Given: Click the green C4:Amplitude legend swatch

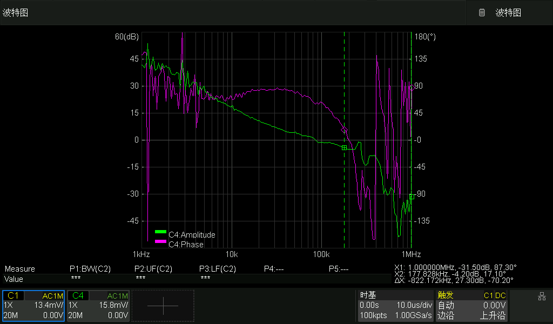Looking at the screenshot, I should click(x=160, y=232).
